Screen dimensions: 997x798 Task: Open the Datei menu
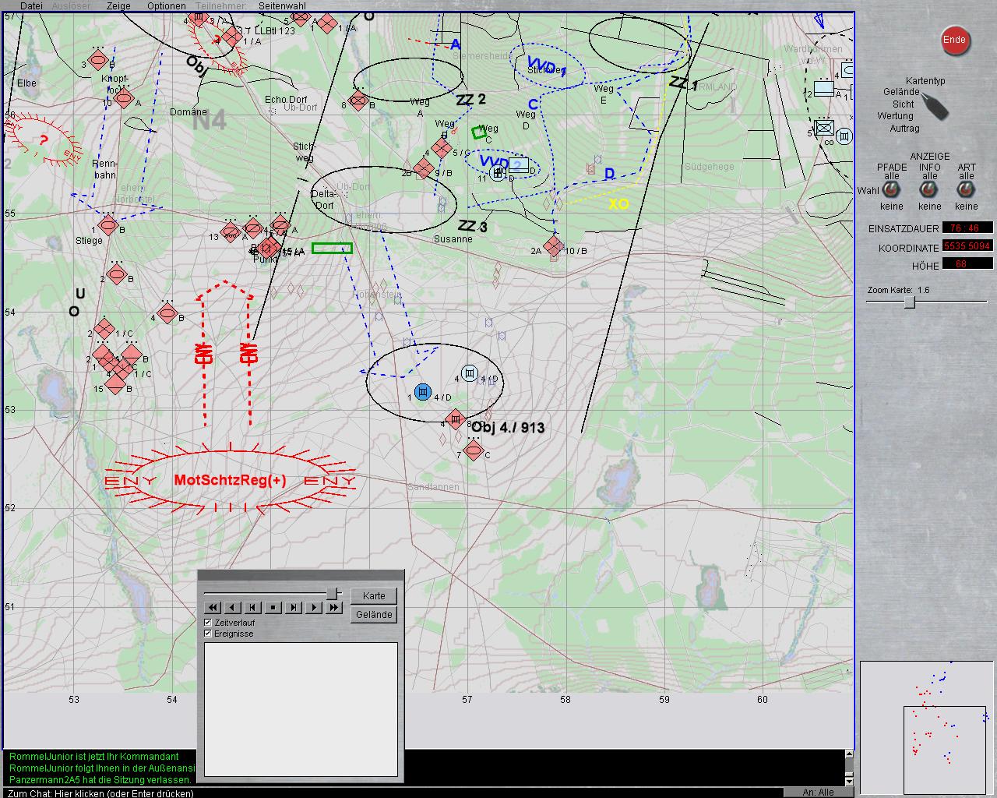(x=31, y=5)
